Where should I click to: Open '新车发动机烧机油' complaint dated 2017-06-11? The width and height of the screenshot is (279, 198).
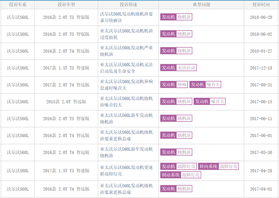click(126, 119)
